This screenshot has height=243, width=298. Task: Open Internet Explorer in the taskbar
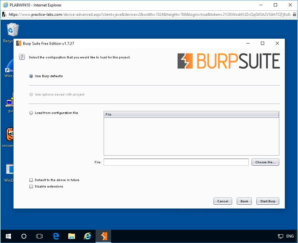click(x=87, y=236)
